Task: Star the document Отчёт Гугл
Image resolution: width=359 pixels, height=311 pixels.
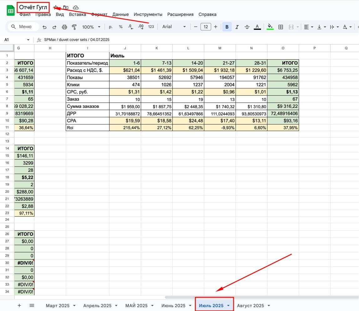Action: 56,7
